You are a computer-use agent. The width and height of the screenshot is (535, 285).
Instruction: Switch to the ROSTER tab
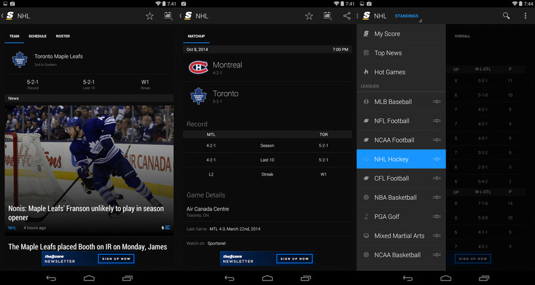point(63,36)
